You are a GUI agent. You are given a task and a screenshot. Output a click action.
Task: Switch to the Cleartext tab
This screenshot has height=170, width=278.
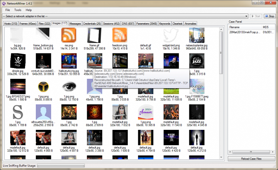pos(177,24)
